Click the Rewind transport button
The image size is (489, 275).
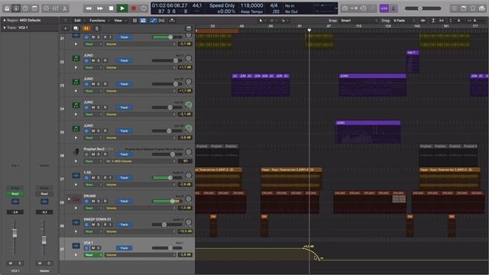tap(89, 8)
